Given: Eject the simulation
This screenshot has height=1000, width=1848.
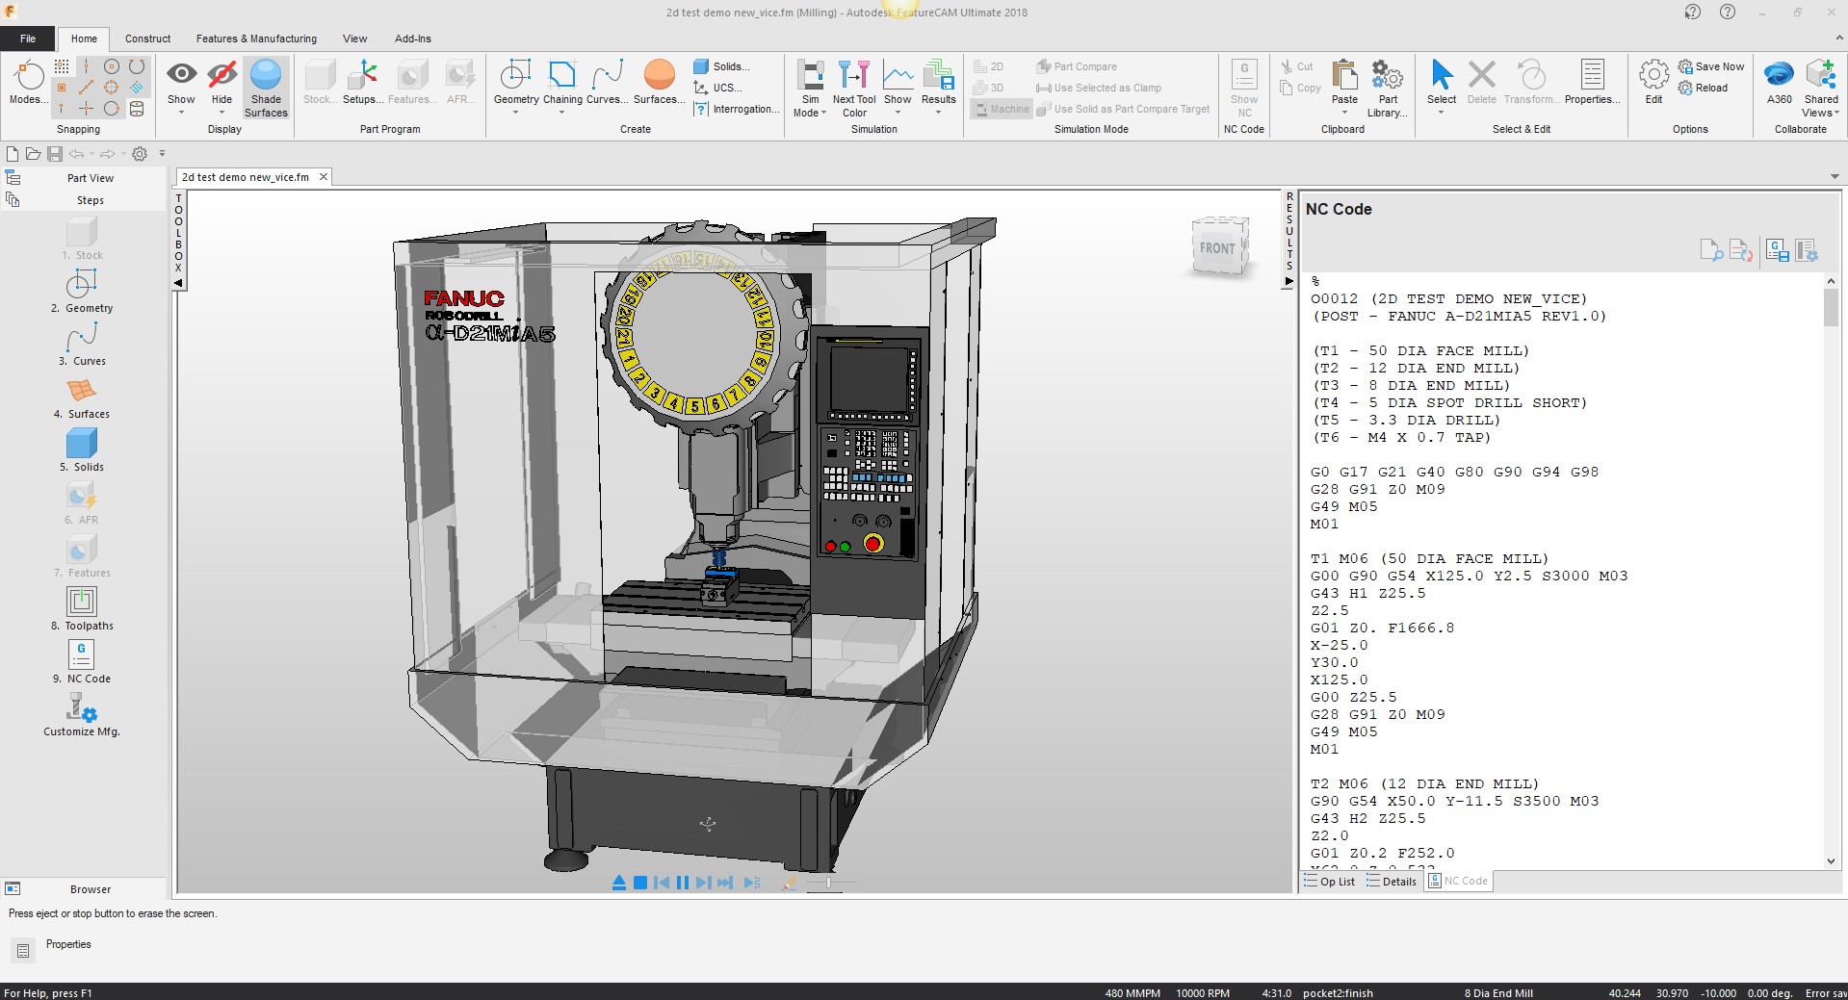Looking at the screenshot, I should tap(619, 883).
